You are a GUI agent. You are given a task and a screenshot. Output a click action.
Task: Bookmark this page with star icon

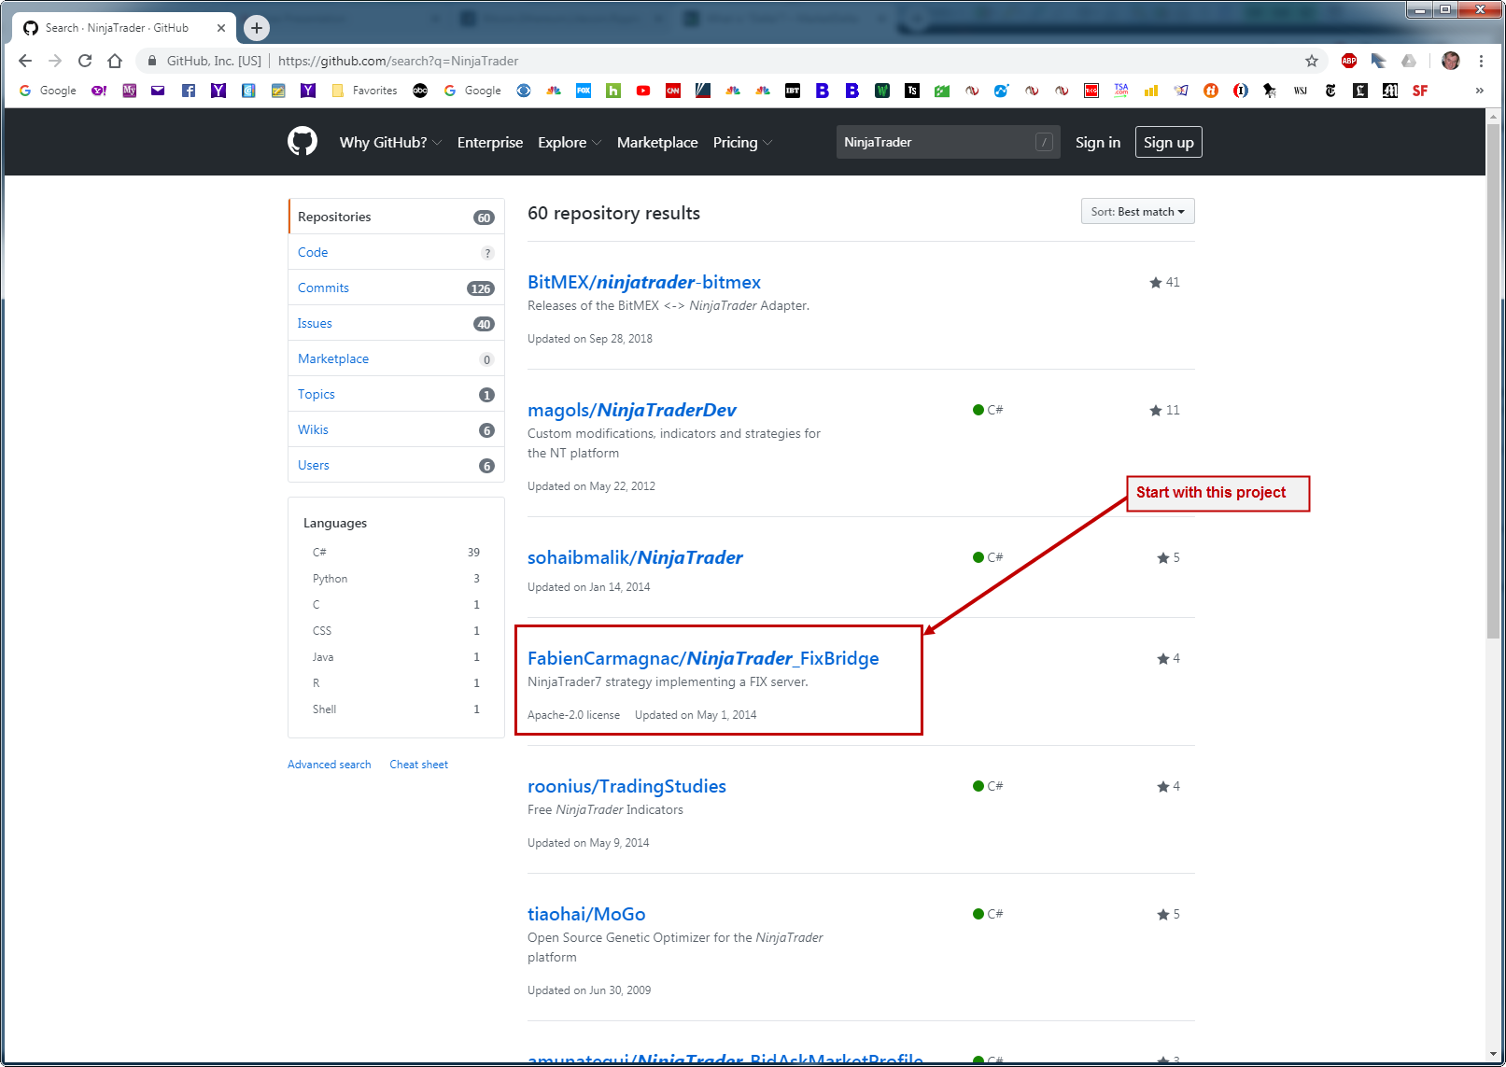(x=1311, y=61)
